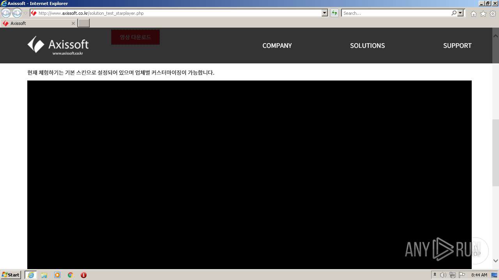Open the COMPANY menu
This screenshot has width=499, height=280.
pyautogui.click(x=277, y=45)
